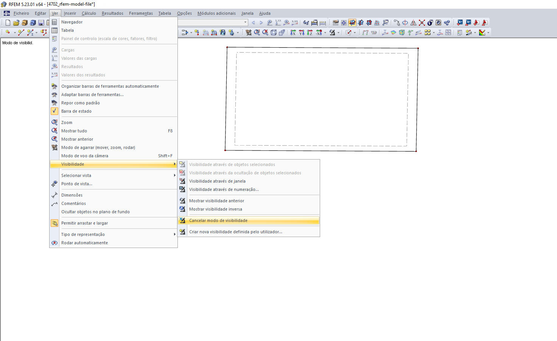Open the load case combo box dropdown

245,22
